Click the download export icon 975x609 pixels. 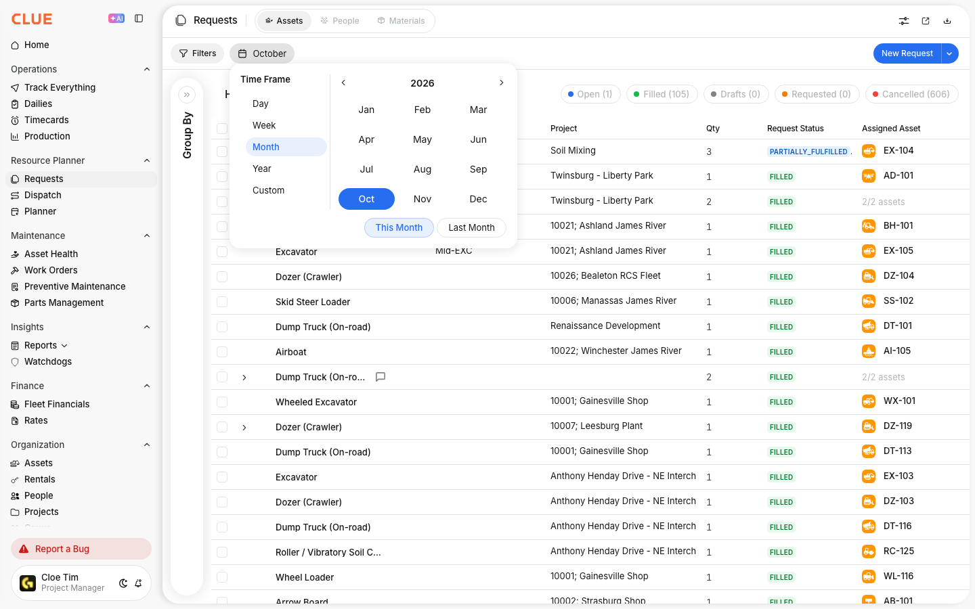click(x=947, y=21)
